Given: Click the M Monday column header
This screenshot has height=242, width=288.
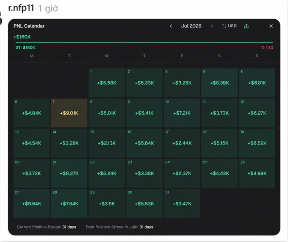Looking at the screenshot, I should (32, 56).
